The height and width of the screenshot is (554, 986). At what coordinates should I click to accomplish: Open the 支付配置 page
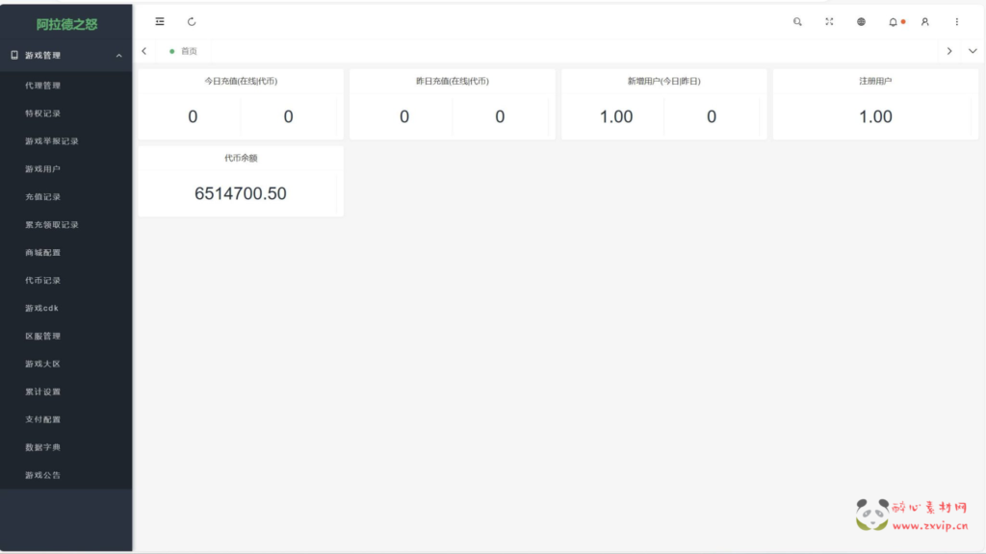tap(43, 419)
